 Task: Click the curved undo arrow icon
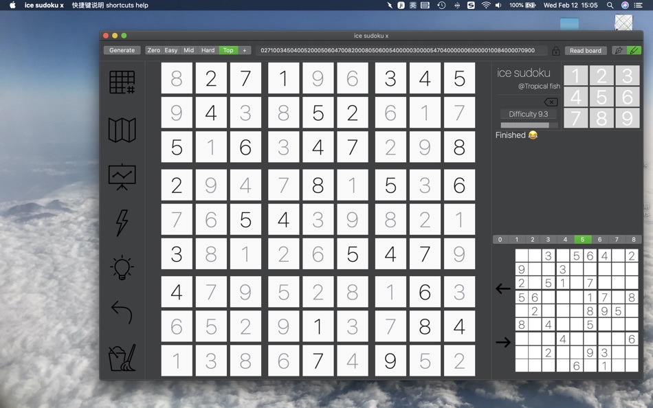click(x=122, y=313)
